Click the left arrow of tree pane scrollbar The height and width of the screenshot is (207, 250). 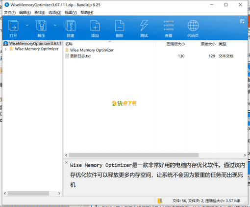(5, 193)
